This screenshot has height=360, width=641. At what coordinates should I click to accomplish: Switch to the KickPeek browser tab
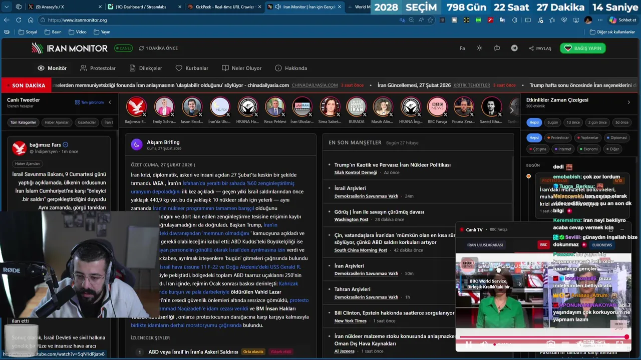click(225, 7)
